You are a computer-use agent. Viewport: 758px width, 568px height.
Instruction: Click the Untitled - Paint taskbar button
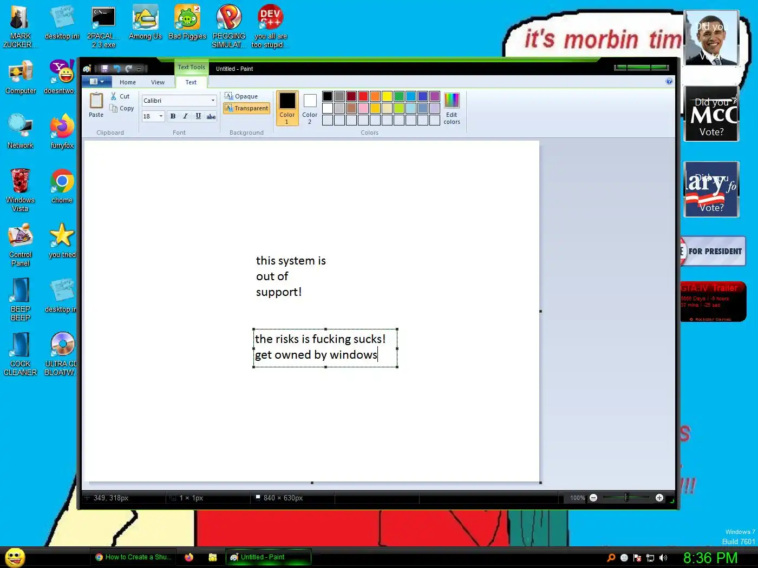pyautogui.click(x=268, y=557)
